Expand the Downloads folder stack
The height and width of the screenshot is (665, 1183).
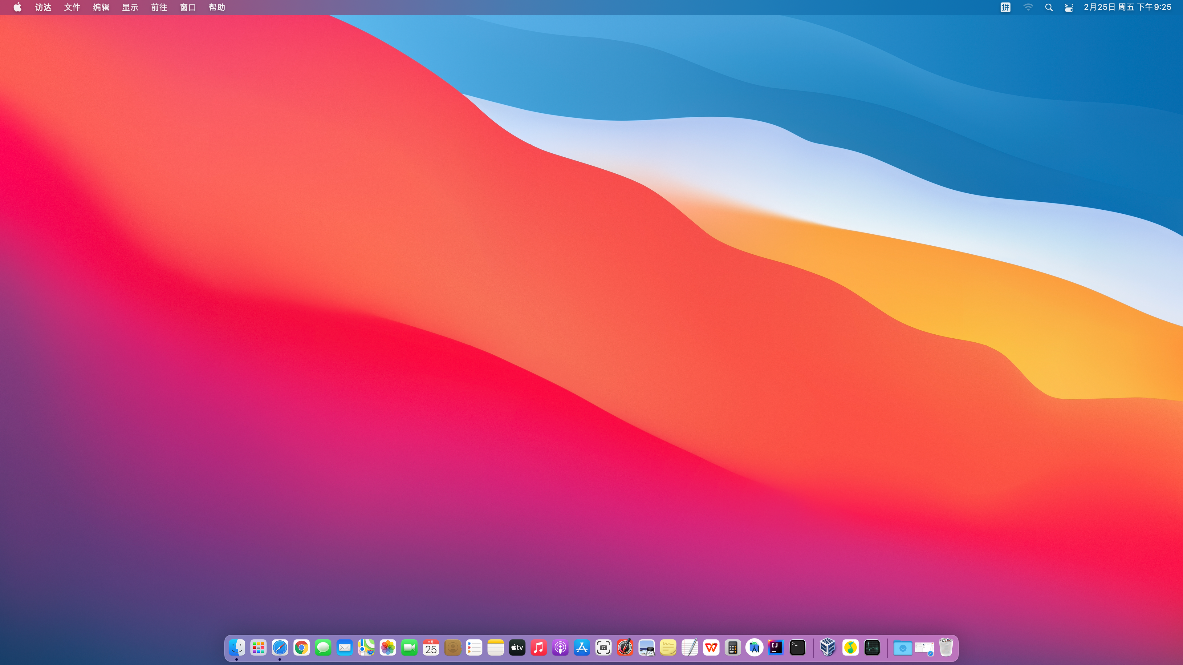902,647
